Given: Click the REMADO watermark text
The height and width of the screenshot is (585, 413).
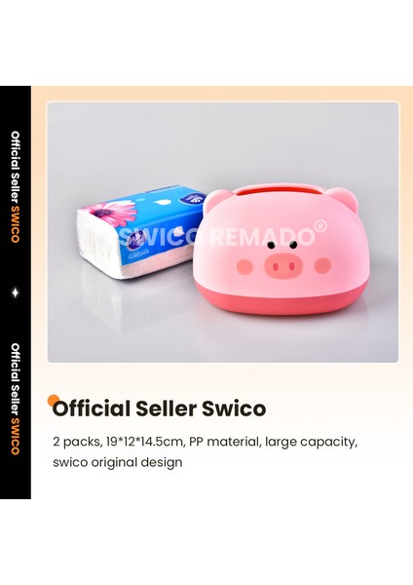Looking at the screenshot, I should point(262,237).
